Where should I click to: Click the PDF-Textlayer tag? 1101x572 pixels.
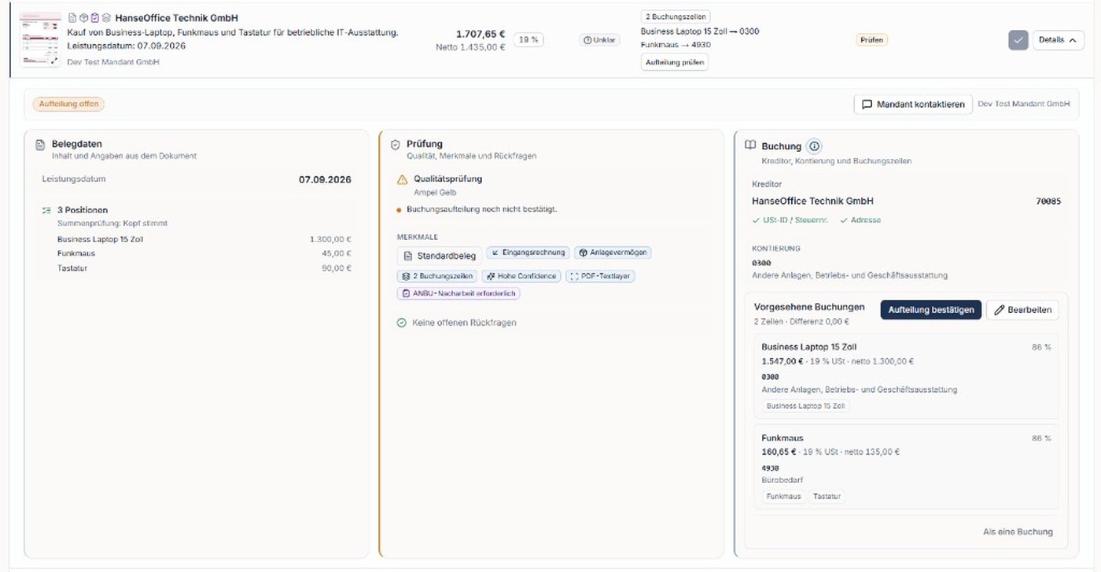pos(600,276)
